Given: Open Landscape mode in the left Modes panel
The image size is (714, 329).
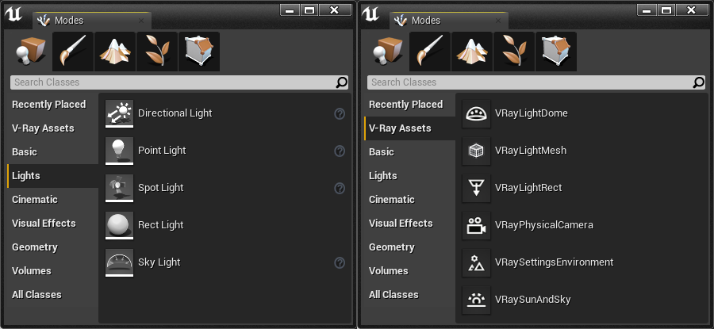Looking at the screenshot, I should click(x=115, y=52).
